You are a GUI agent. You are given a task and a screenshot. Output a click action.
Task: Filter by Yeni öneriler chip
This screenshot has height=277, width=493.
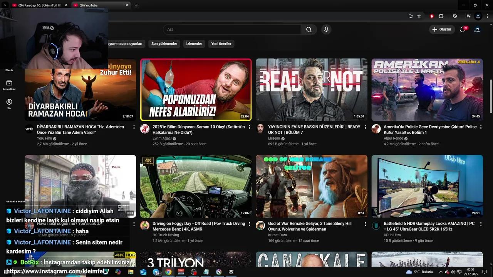coord(221,43)
